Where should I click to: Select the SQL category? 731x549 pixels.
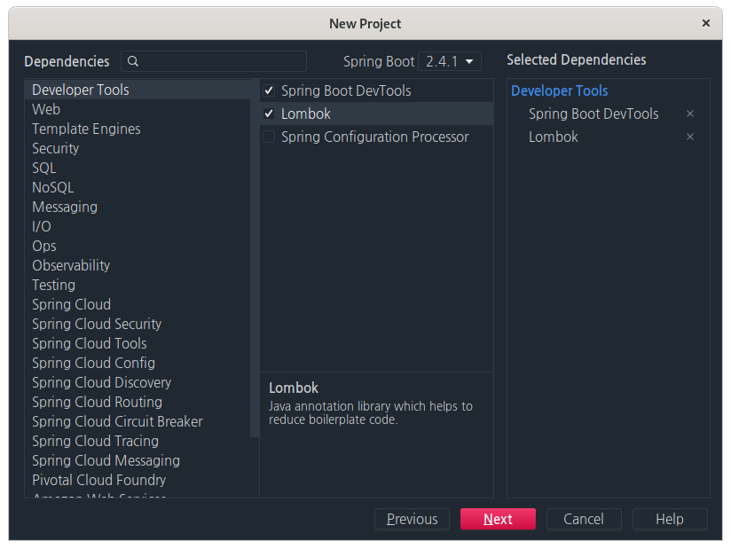click(x=138, y=168)
